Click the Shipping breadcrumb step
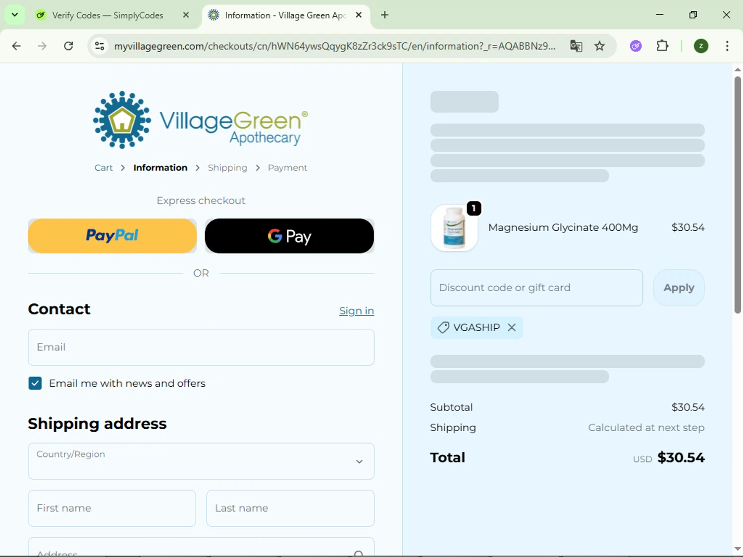Screen dimensions: 743x557 coord(227,168)
